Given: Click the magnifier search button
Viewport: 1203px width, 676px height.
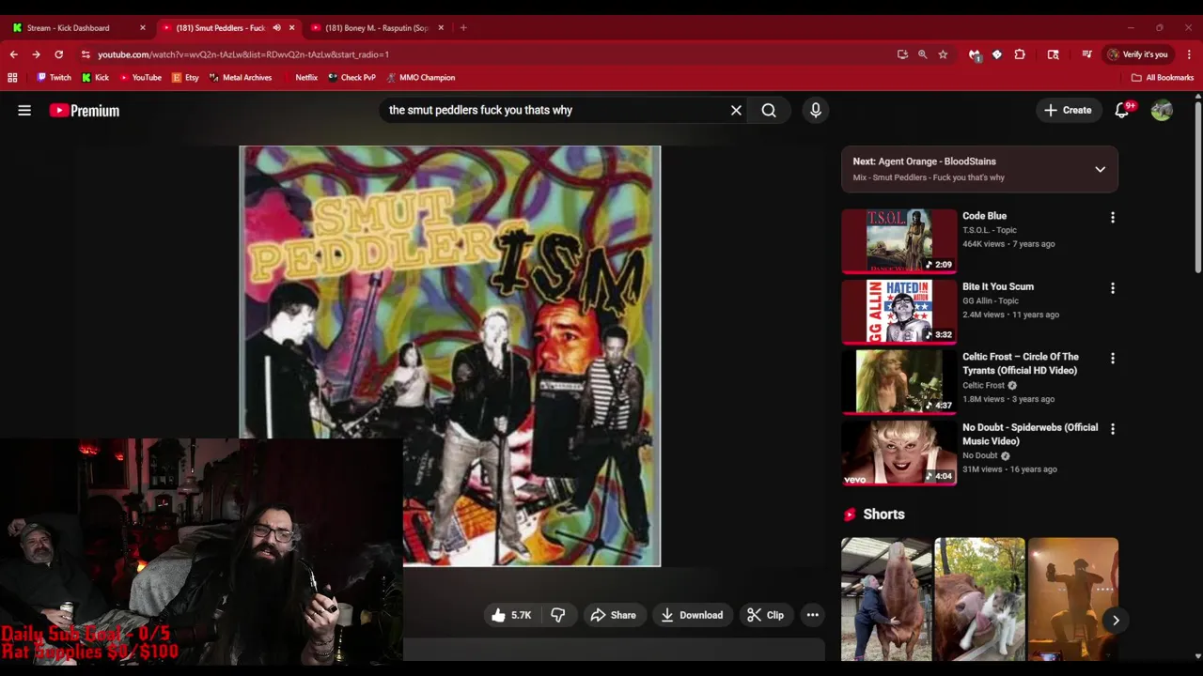Looking at the screenshot, I should pos(769,111).
